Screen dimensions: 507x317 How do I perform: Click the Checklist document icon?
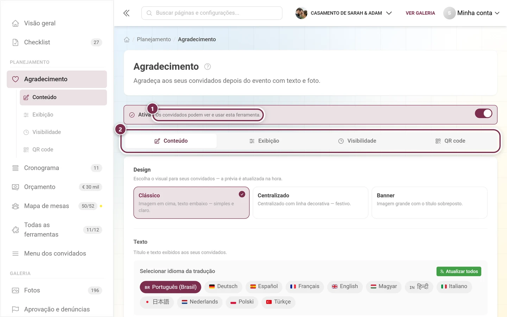coord(15,42)
